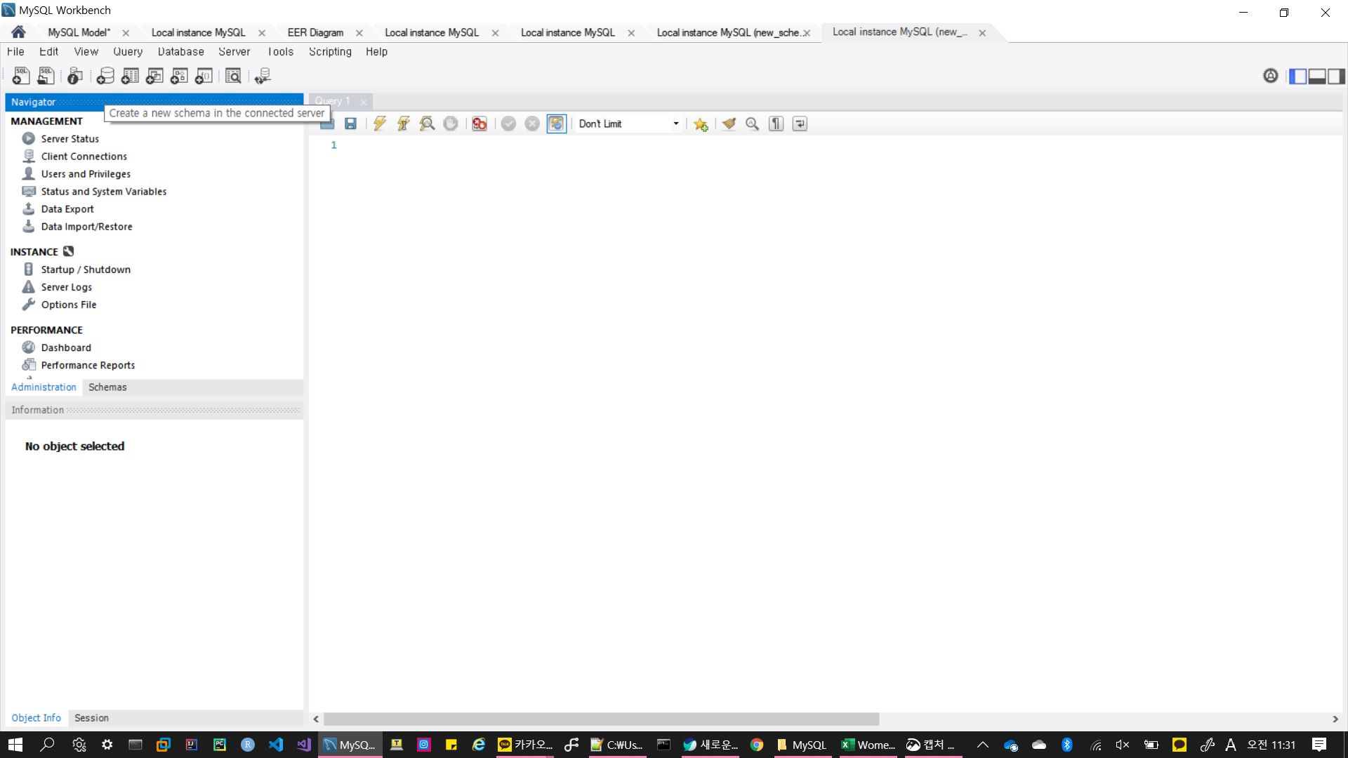Click the explain query magnifier icon

point(427,124)
